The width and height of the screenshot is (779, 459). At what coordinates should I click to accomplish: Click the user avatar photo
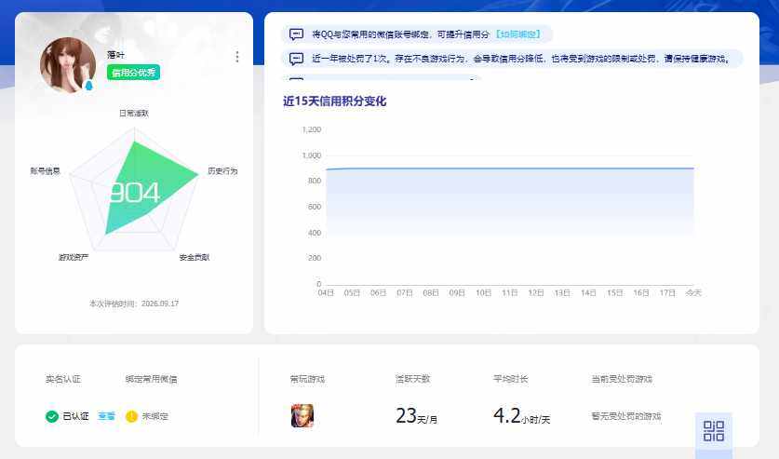click(x=68, y=64)
